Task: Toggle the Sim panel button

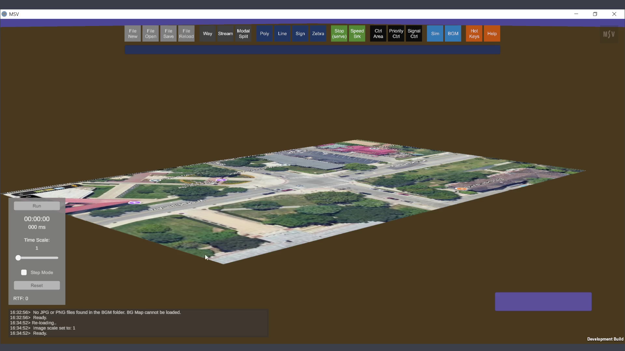Action: click(x=435, y=33)
